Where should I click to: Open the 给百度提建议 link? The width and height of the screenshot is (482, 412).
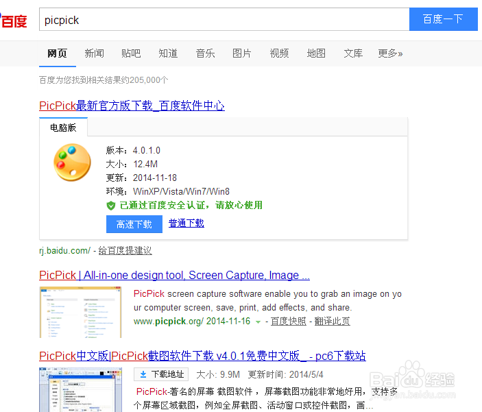click(125, 251)
